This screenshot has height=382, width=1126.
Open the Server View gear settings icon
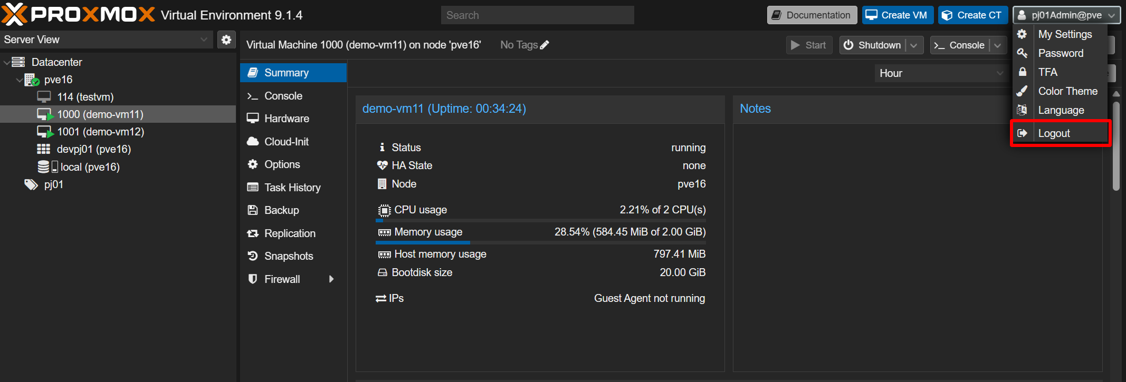tap(226, 40)
